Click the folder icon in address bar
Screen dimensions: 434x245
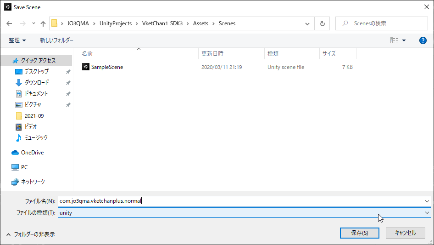point(55,23)
